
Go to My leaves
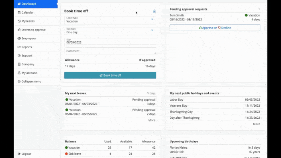[x=36, y=21]
